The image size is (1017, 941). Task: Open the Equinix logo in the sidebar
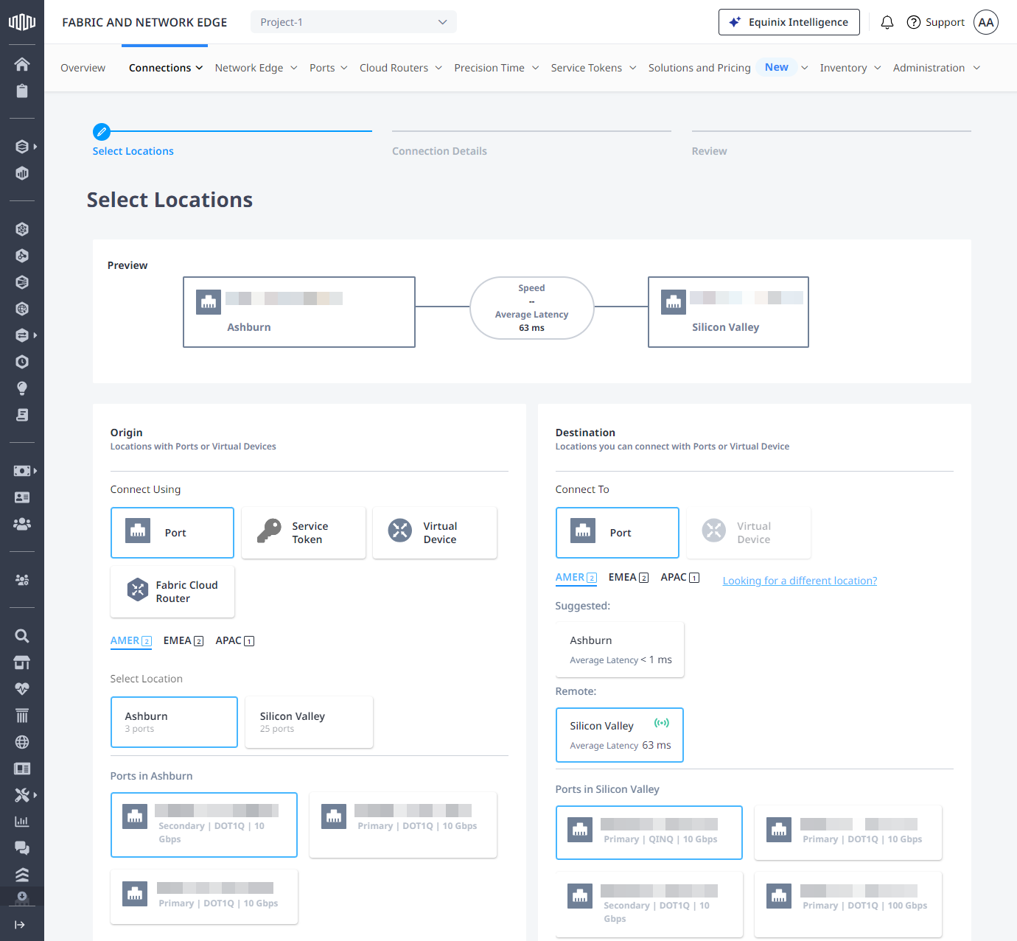pos(22,22)
